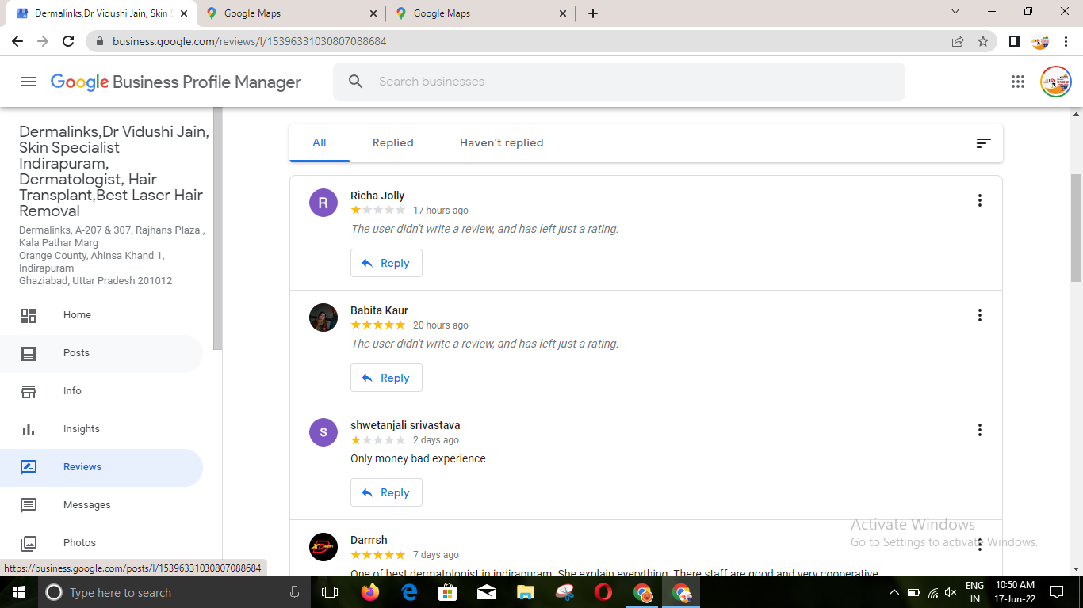Open the tab search chevron

tap(955, 12)
